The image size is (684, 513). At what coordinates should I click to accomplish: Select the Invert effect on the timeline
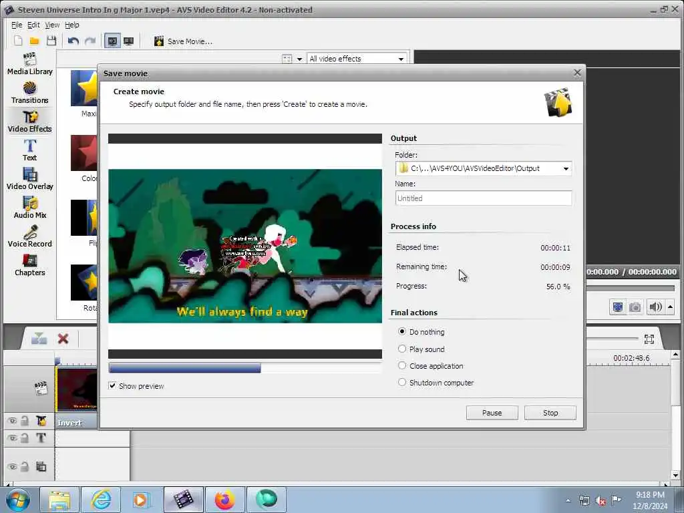coord(77,423)
